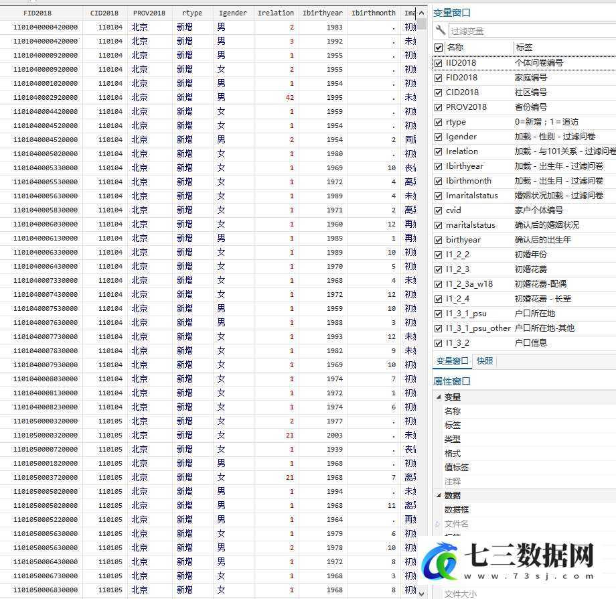616x599 pixels.
Task: Focus the 过滤变量 filter input field
Action: tap(532, 31)
